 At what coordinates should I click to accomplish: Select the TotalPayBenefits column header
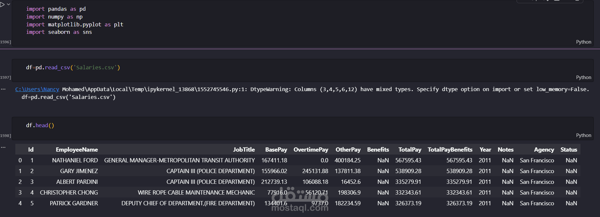click(450, 150)
